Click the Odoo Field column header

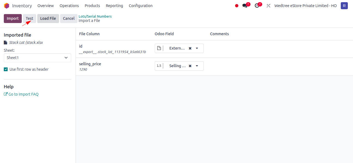click(164, 34)
